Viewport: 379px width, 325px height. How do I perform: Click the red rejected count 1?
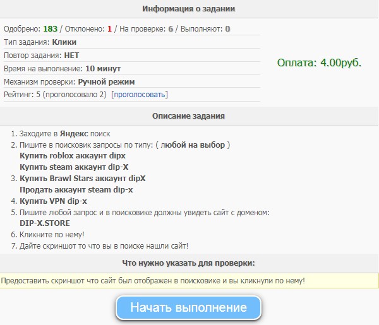[109, 29]
